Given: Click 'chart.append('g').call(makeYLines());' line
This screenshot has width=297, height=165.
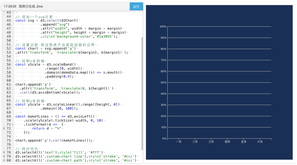Looking at the screenshot, I should pyautogui.click(x=54, y=140).
